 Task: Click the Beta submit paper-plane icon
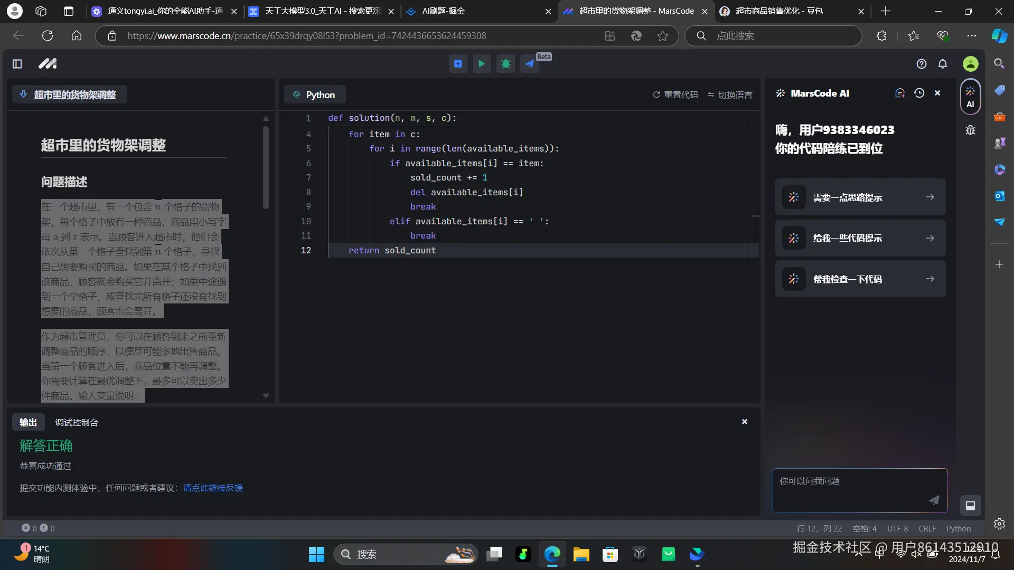529,64
